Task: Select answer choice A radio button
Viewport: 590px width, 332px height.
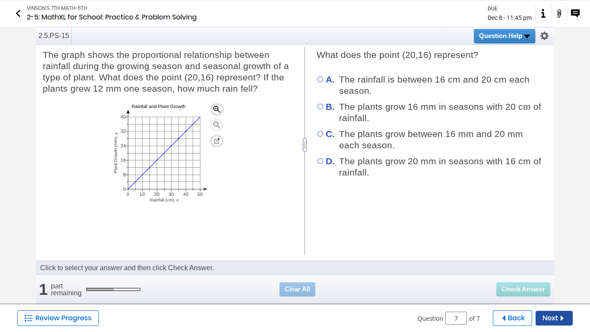Action: tap(320, 80)
